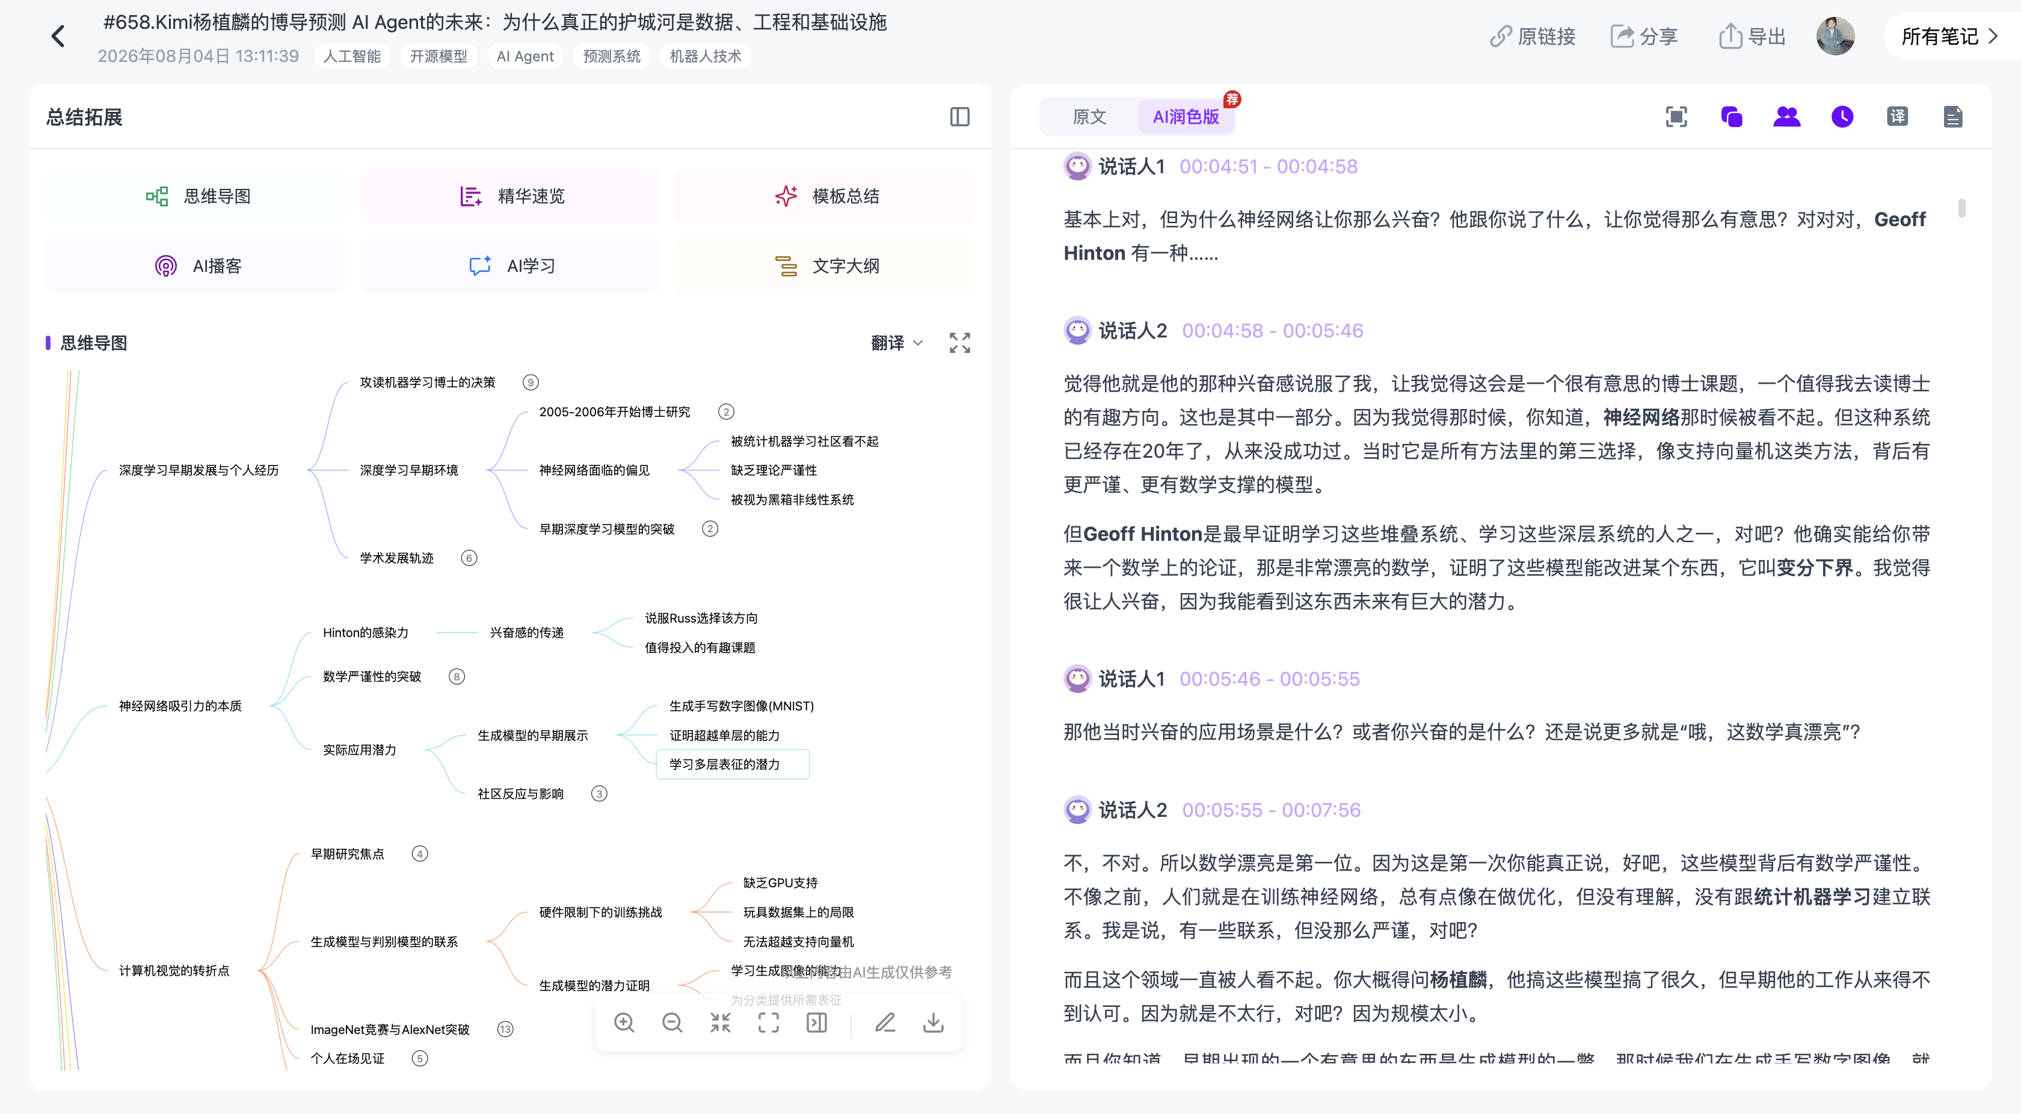2021x1114 pixels.
Task: Select the 机器人技术 tag
Action: coord(706,57)
